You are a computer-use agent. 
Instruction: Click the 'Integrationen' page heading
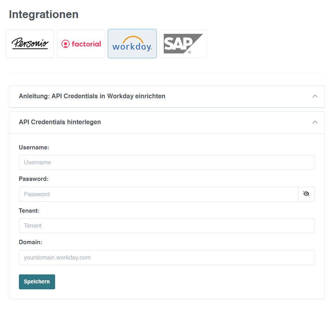click(x=44, y=15)
